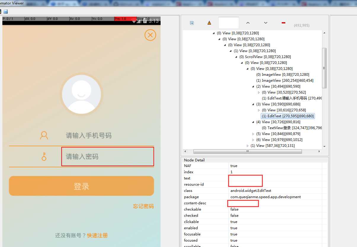Click the search box in hierarchy toolbar
This screenshot has height=247, width=357.
coord(229,23)
